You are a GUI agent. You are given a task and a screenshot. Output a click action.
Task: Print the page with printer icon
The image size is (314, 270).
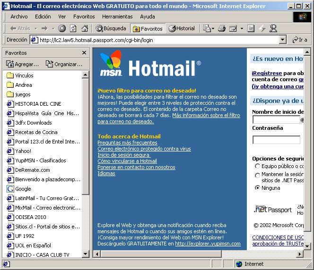point(222,28)
